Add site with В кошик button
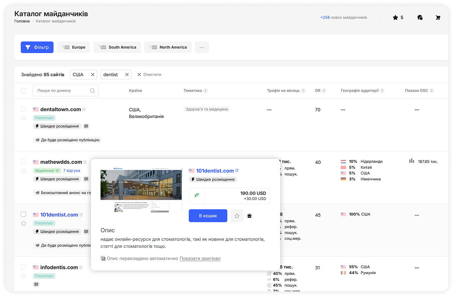Viewport: 454px width, 297px height. [x=208, y=216]
